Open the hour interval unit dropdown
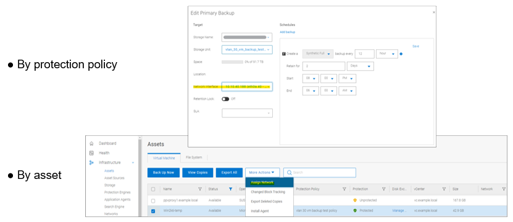Screen dimensions: 513x222 (387, 54)
